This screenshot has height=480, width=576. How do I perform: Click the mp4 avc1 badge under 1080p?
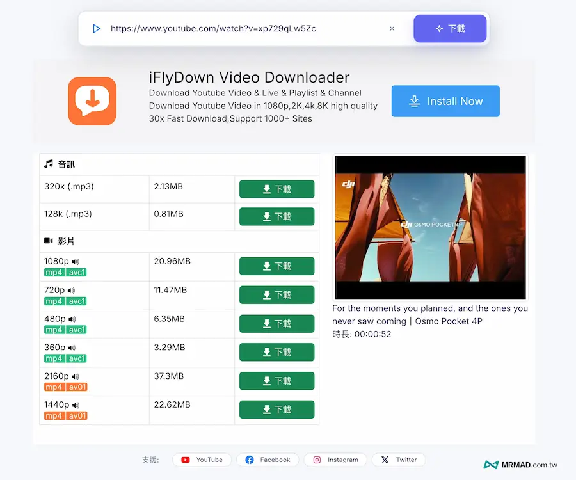tap(65, 273)
